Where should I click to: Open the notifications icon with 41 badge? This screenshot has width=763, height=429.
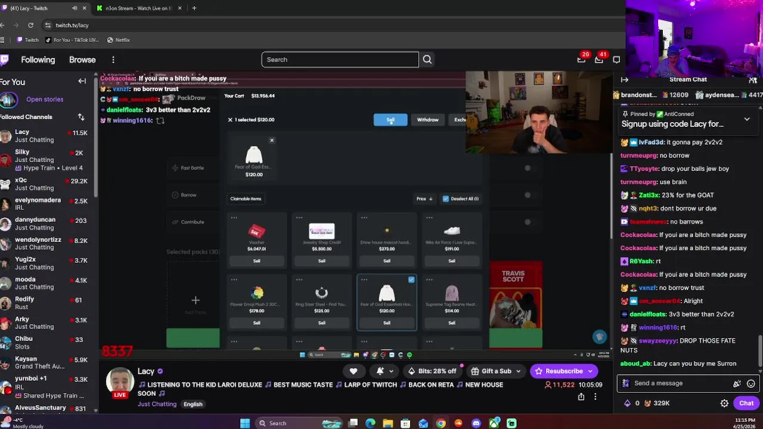[x=599, y=59]
